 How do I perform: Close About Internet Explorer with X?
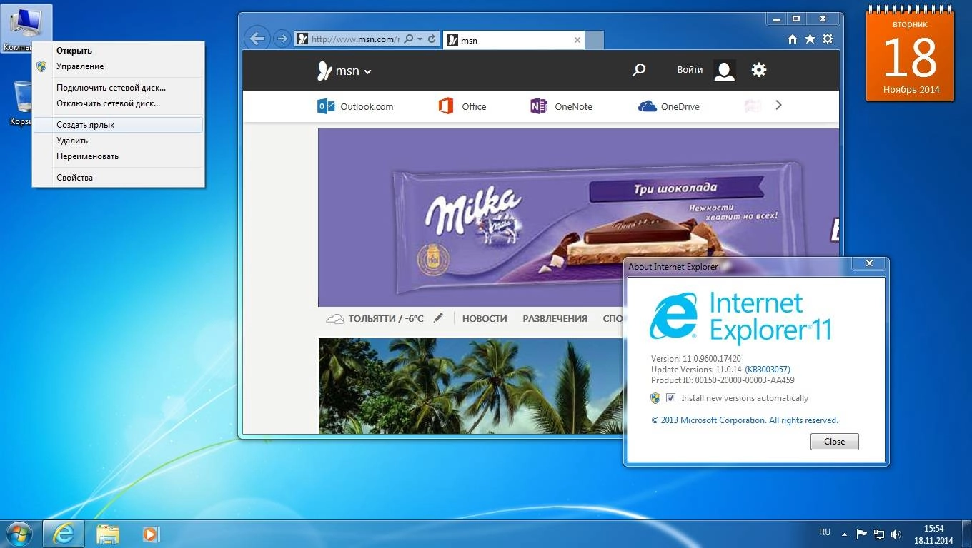click(869, 263)
